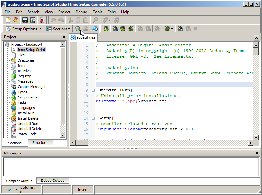Open the View menu
Image resolution: width=262 pixels, height=195 pixels.
(x=49, y=12)
